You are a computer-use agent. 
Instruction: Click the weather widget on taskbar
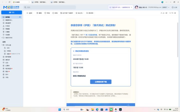7,109
